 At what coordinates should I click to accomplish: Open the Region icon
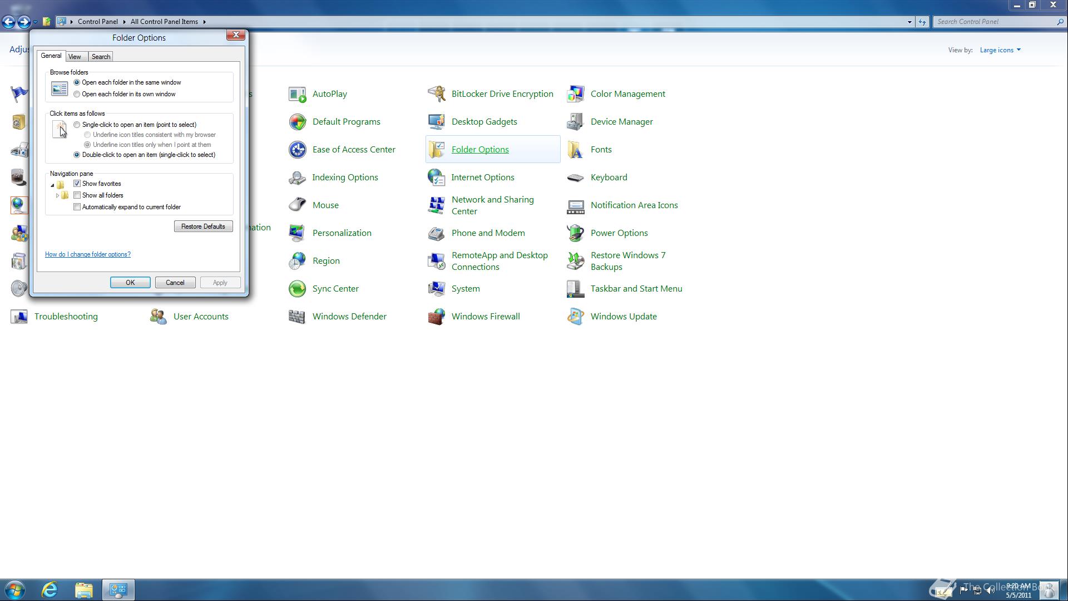click(x=297, y=261)
